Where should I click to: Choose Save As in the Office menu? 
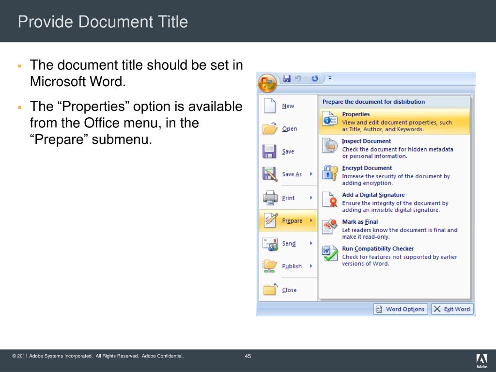[x=288, y=174]
